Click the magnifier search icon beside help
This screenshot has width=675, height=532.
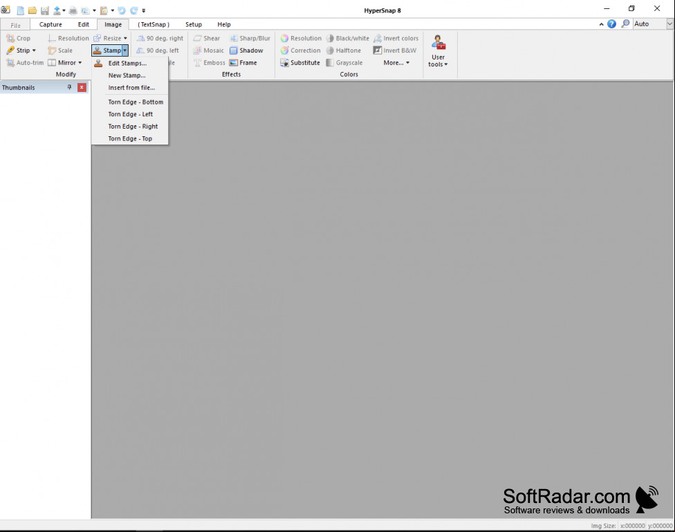pos(625,24)
